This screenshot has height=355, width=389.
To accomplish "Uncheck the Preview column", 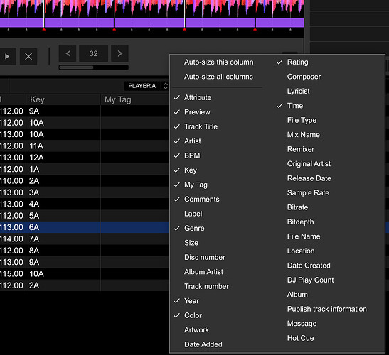I will pos(197,112).
